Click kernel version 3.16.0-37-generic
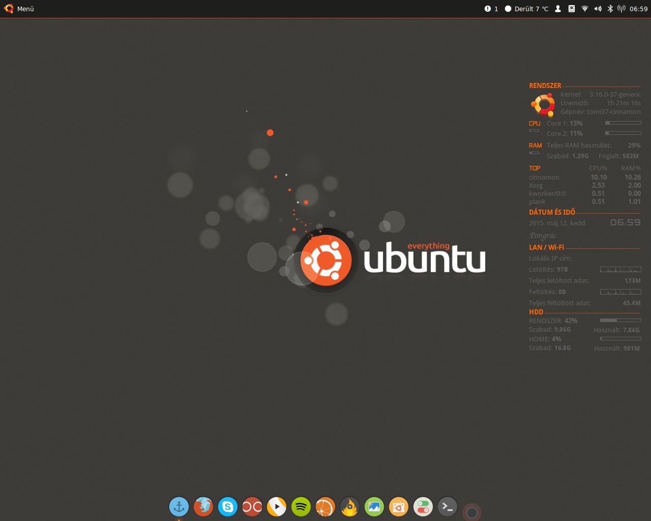The width and height of the screenshot is (651, 521). tap(615, 94)
